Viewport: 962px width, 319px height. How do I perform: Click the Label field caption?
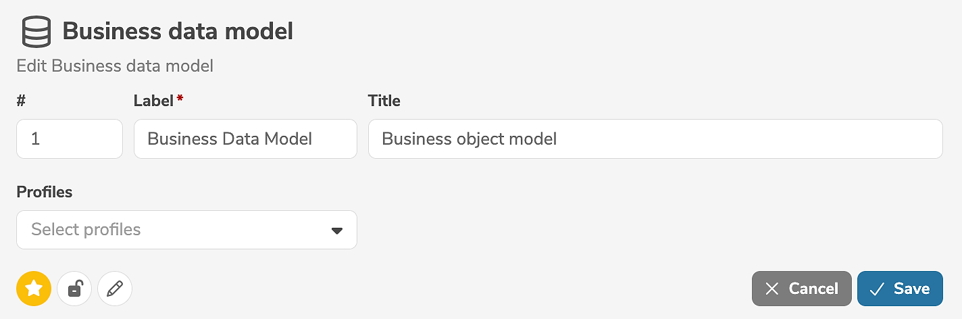[153, 101]
